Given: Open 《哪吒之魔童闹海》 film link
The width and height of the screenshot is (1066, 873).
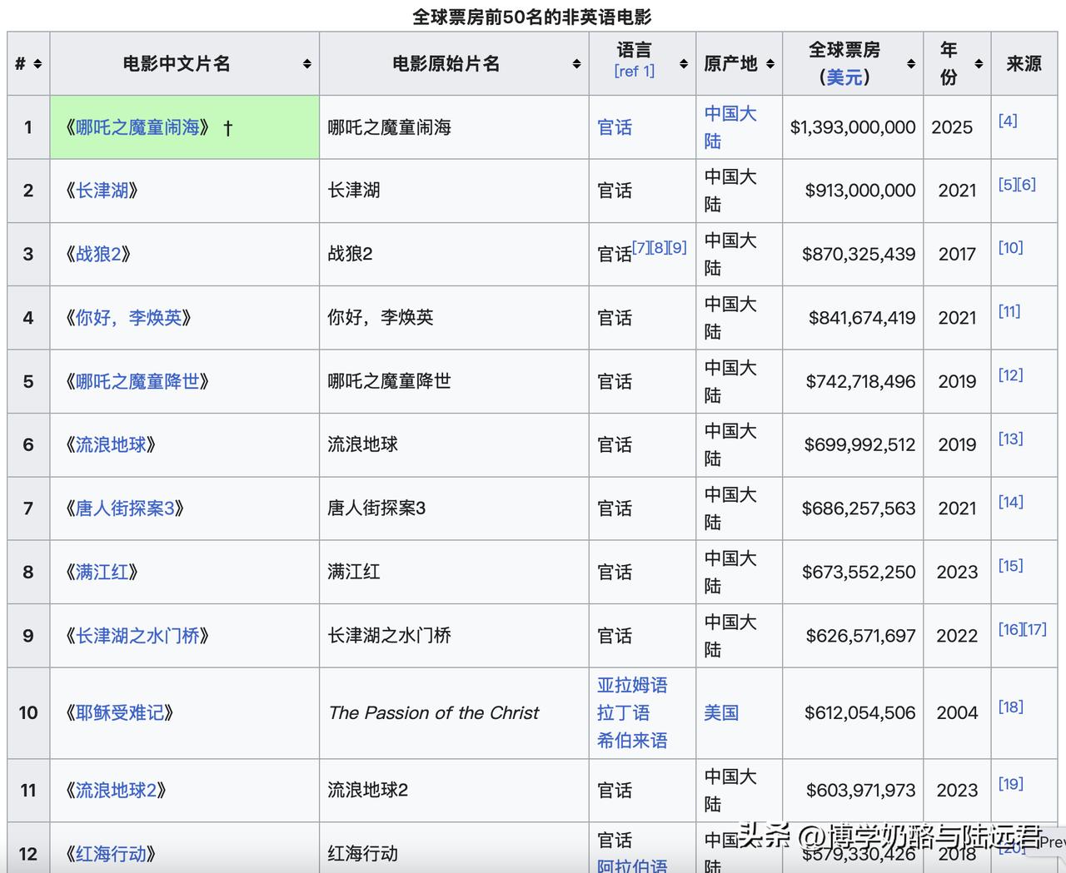Looking at the screenshot, I should [138, 127].
